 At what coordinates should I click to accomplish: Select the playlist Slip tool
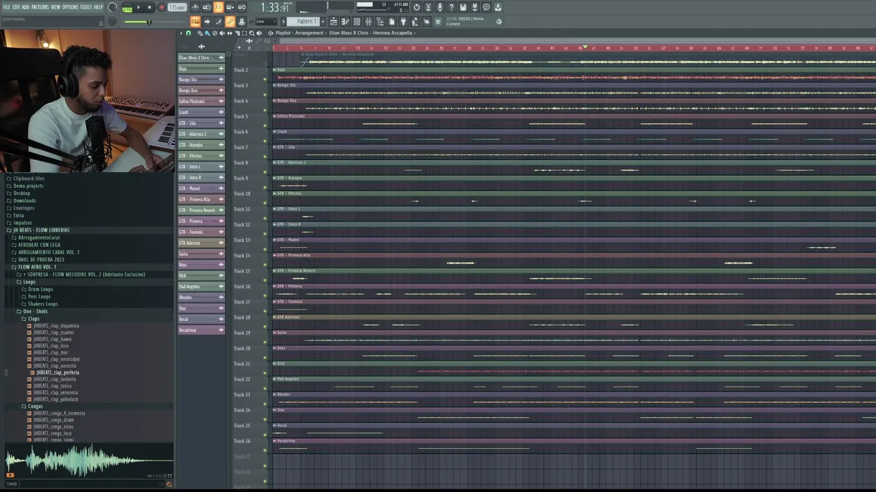[x=230, y=33]
